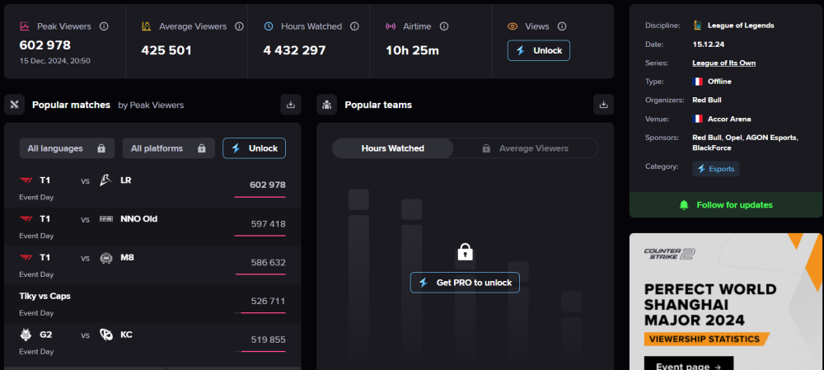This screenshot has height=370, width=824.
Task: Open the All platforms filter
Action: point(167,148)
